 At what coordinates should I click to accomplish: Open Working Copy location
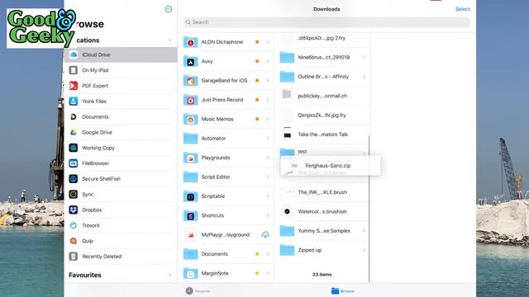click(x=121, y=148)
